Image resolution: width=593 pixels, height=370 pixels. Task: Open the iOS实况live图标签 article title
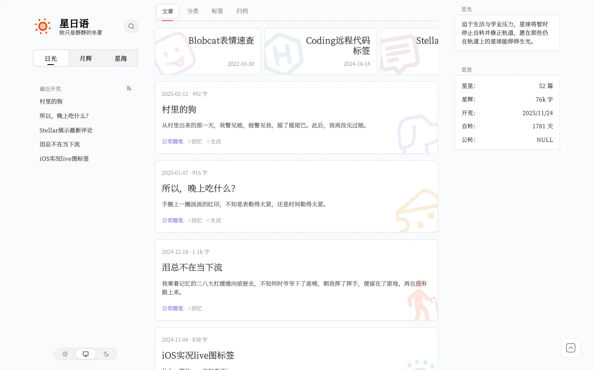(198, 355)
